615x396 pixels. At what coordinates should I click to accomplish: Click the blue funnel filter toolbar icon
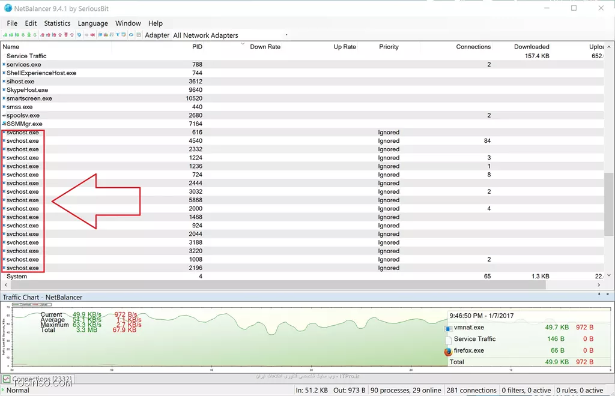pyautogui.click(x=118, y=35)
